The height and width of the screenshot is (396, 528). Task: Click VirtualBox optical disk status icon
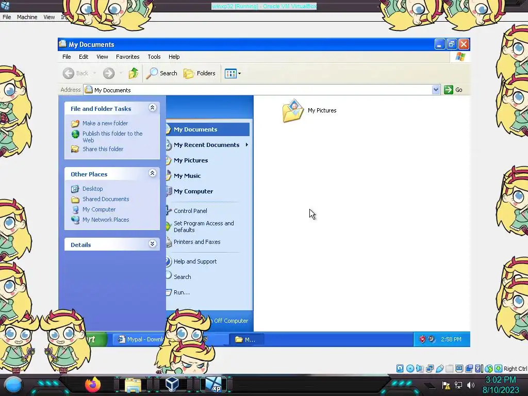pyautogui.click(x=410, y=368)
